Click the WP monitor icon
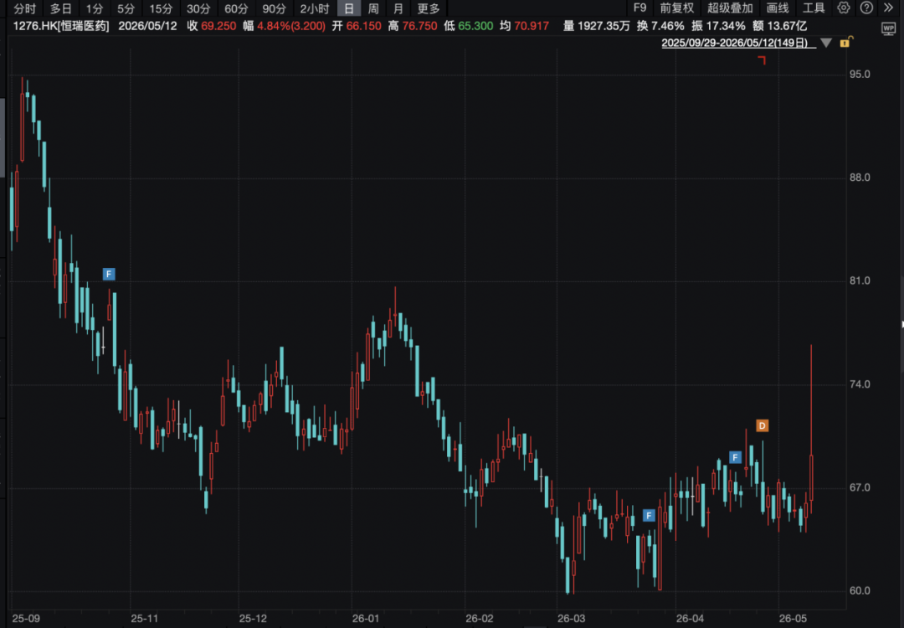904x628 pixels. click(888, 28)
